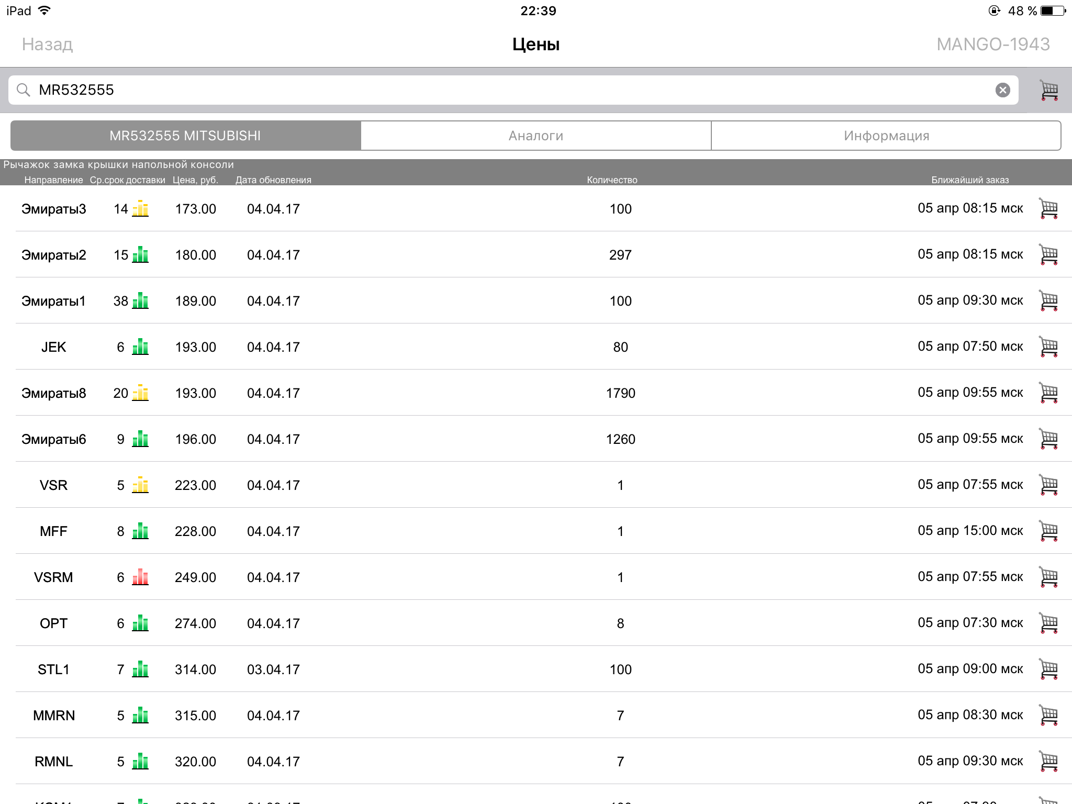Tap Количество column header
1072x804 pixels.
612,180
